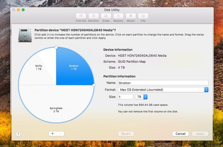Click the hard drive device icon
Screen dimensions: 223x147
(x=25, y=35)
